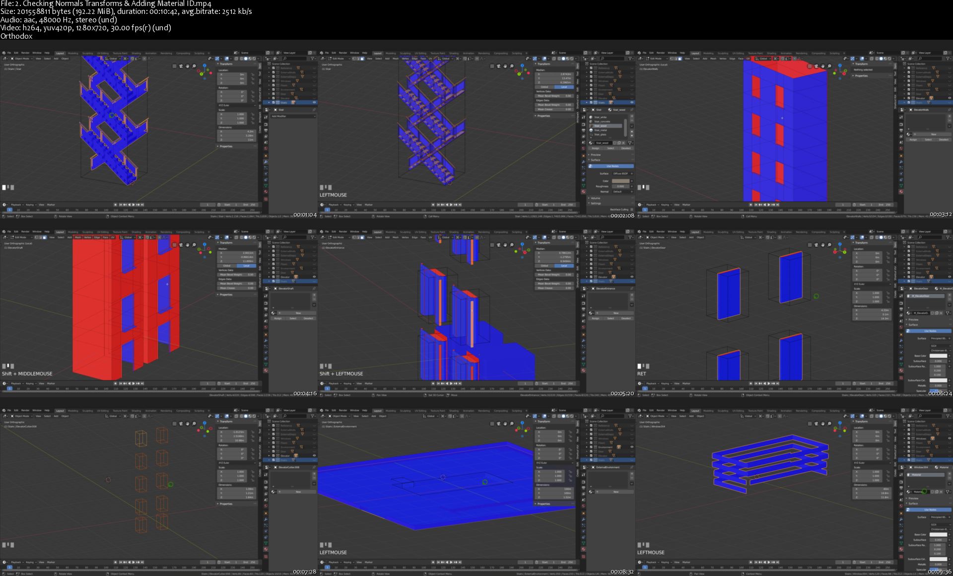Open Diffuse BSDF surface shader dropdown
Viewport: 953px width, 576px height.
[620, 174]
